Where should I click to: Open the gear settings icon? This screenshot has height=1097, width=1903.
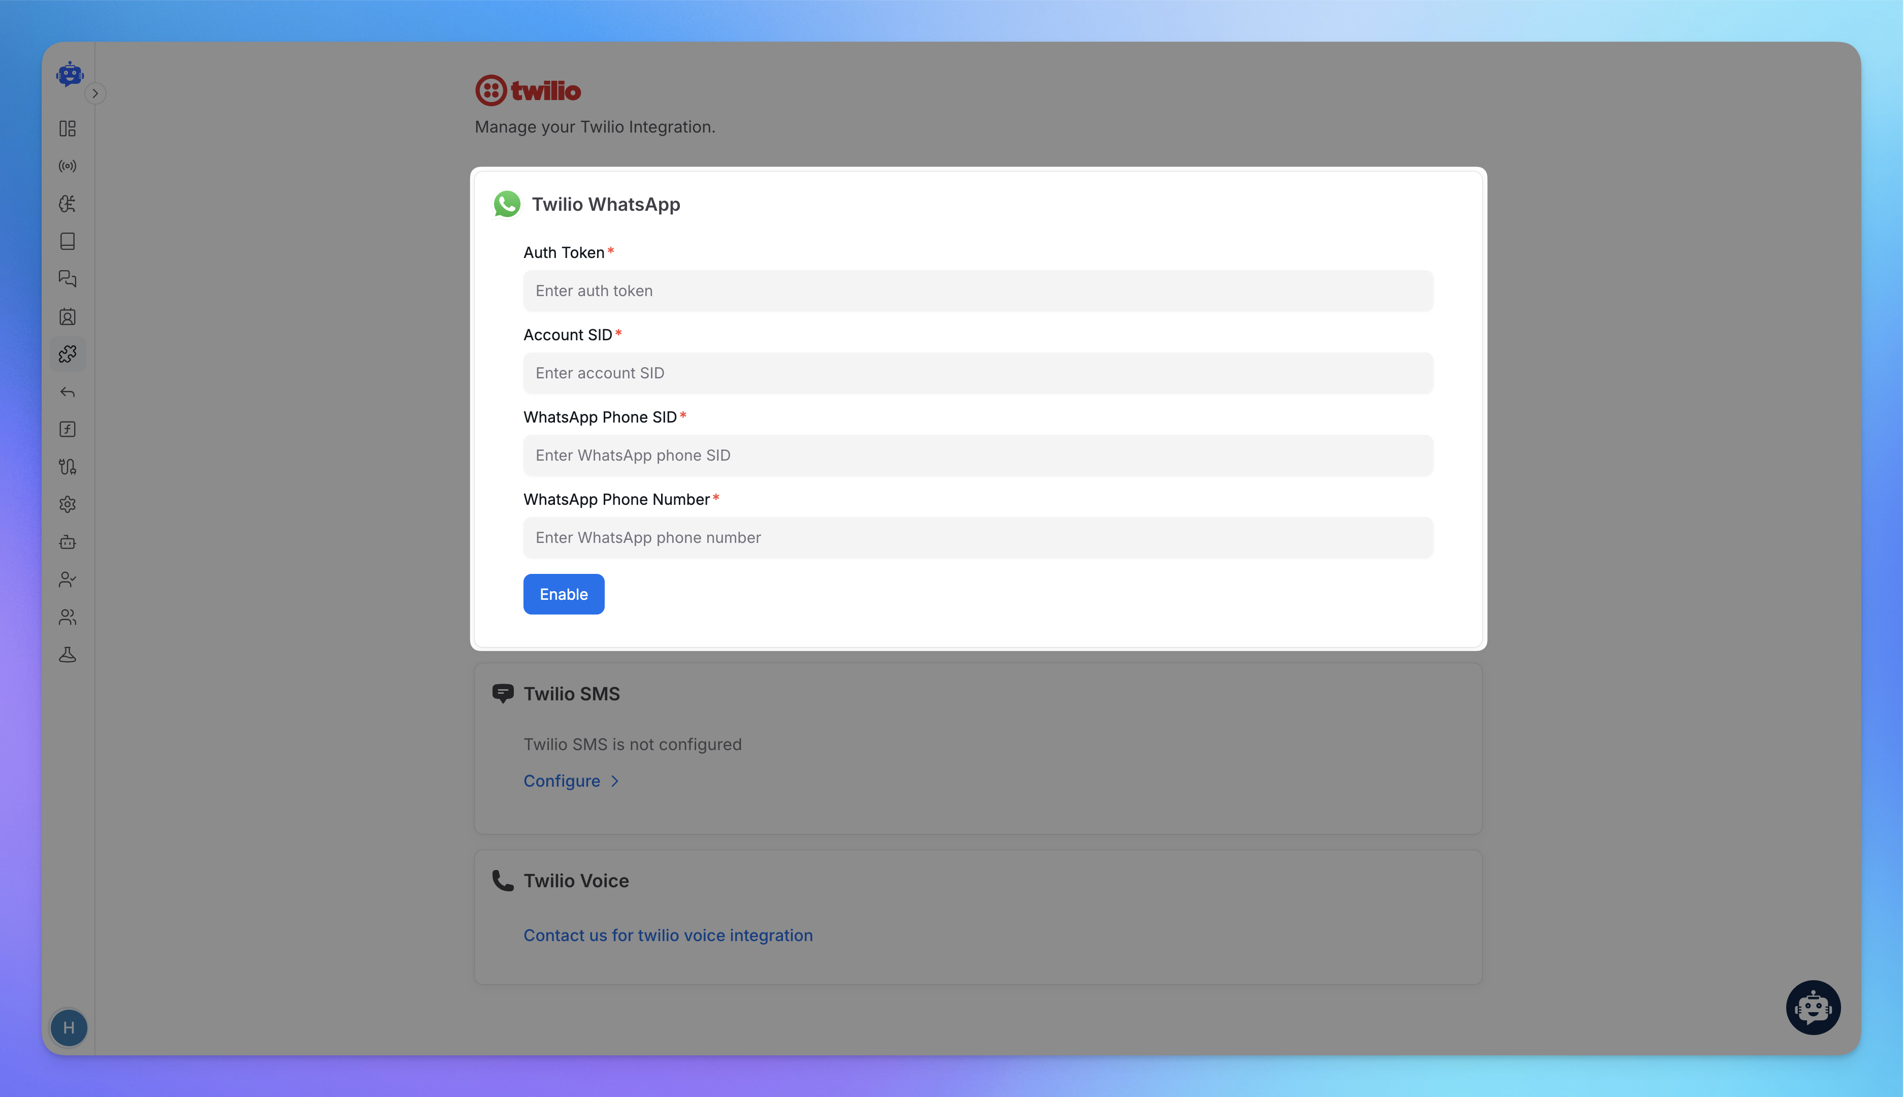(68, 504)
